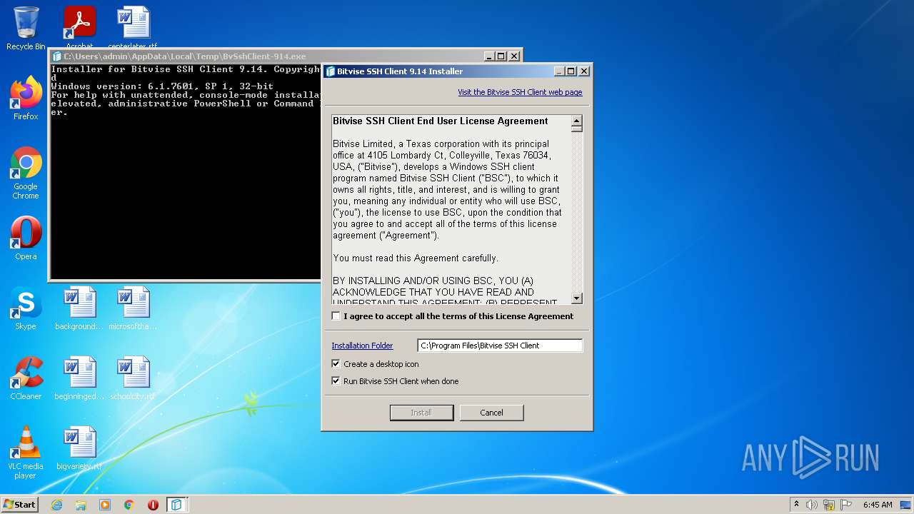
Task: Switch to the Bitvise installer taskbar item
Action: pyautogui.click(x=176, y=505)
